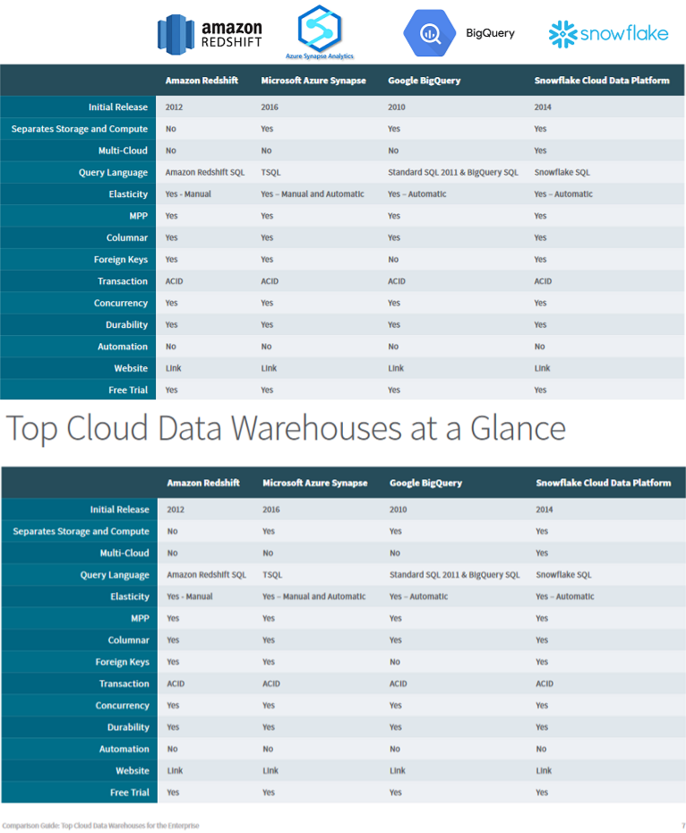Screen dimensions: 686x833
Task: Click the Query Language row label in lower table
Action: coord(115,575)
